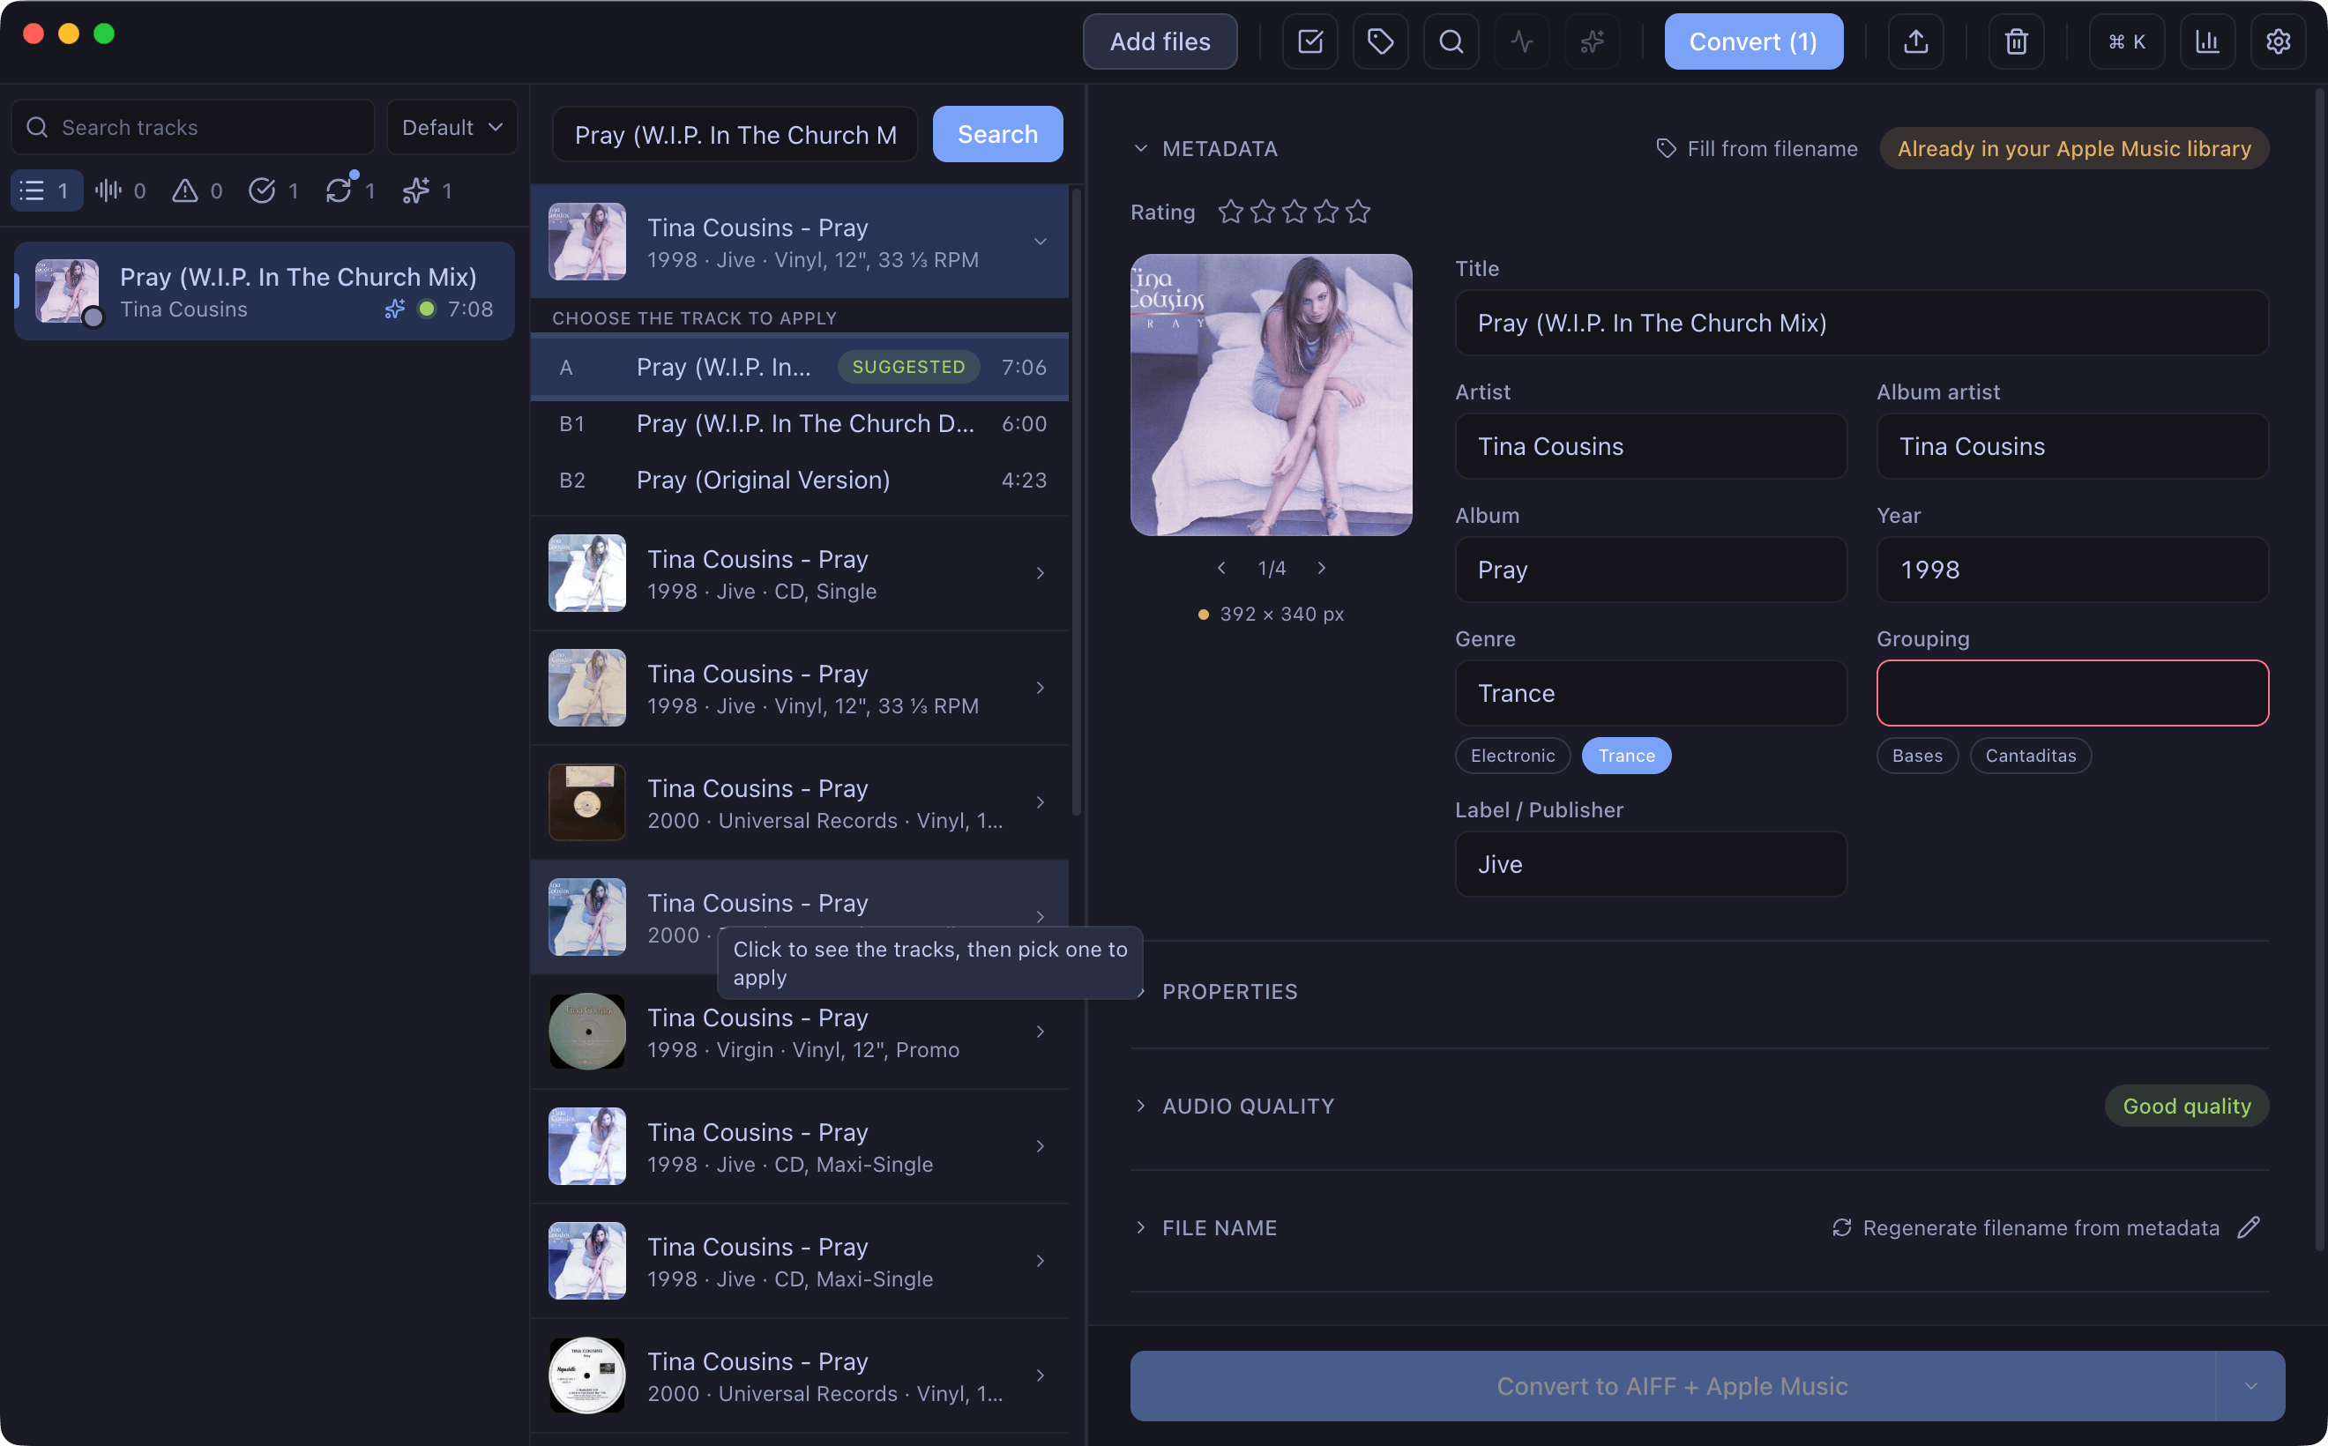Screen dimensions: 2328x1446
Task: Click the Title input field
Action: 1862,324
